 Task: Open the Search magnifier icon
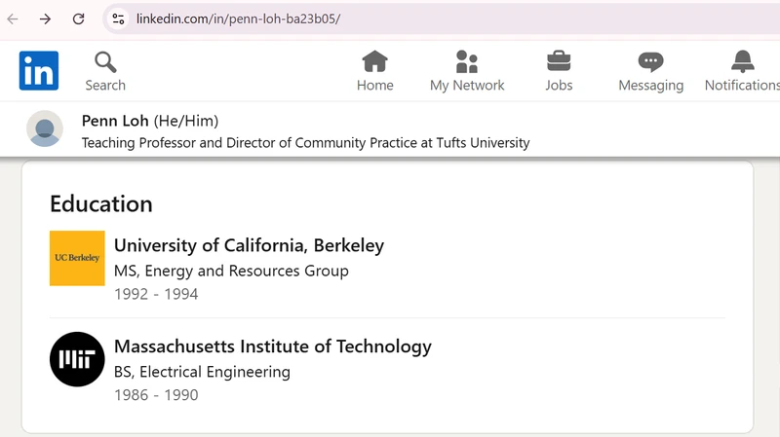(x=105, y=62)
